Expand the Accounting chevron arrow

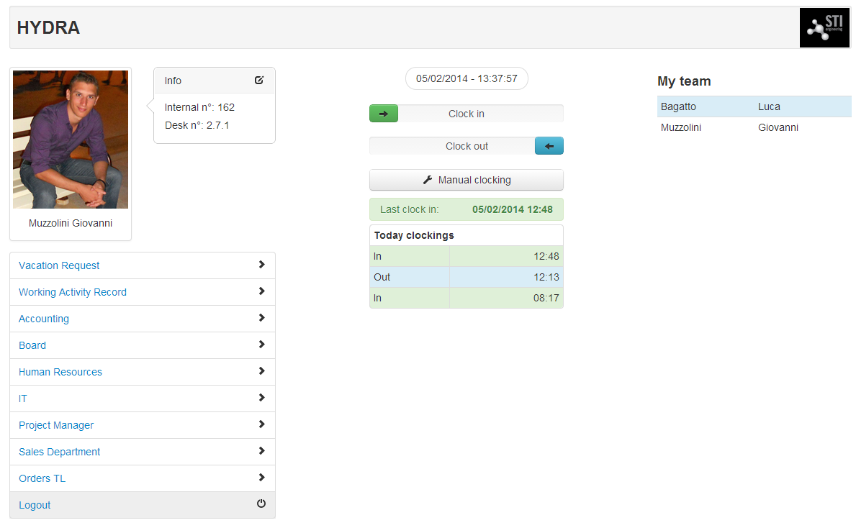point(261,318)
